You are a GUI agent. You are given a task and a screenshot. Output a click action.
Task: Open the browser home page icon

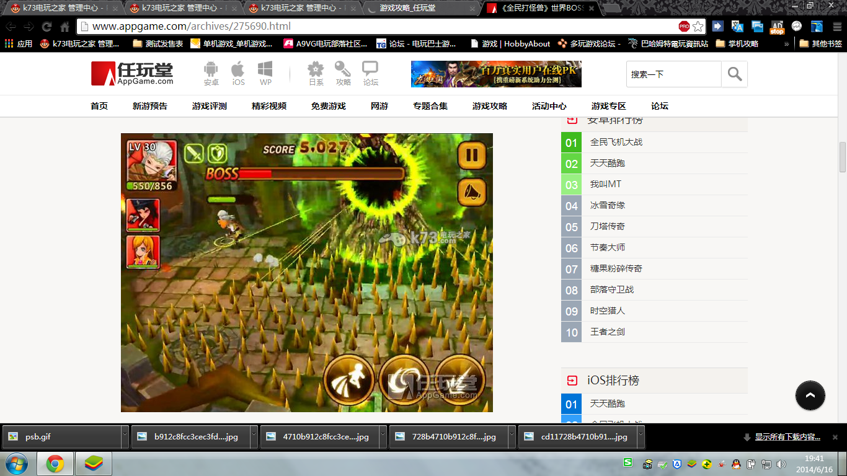pos(64,27)
